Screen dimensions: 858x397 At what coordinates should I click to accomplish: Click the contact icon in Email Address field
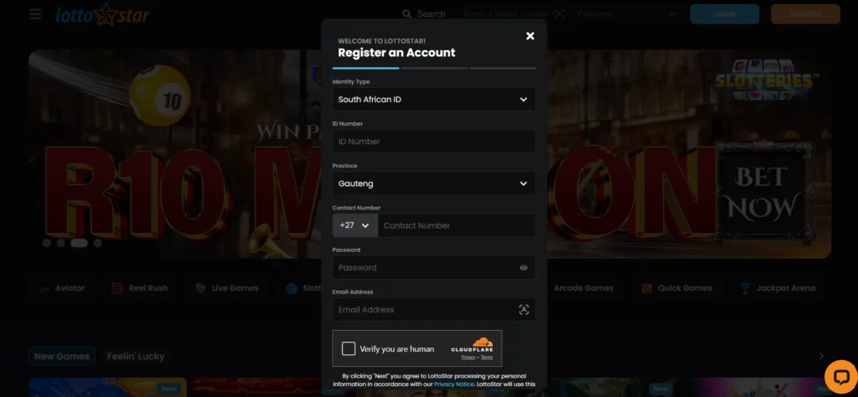coord(524,310)
